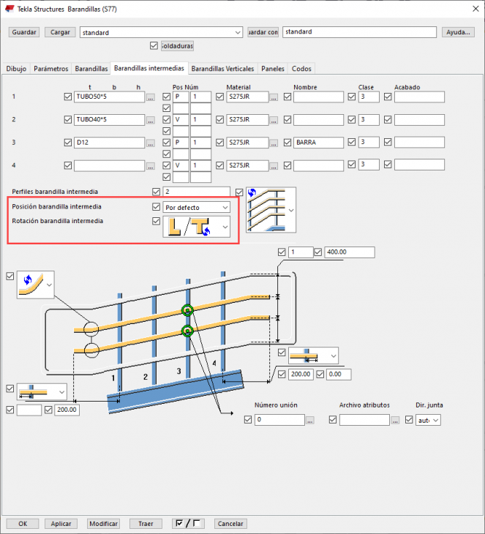Click the Guardar como button
Viewport: 485px width, 534px height.
point(263,32)
